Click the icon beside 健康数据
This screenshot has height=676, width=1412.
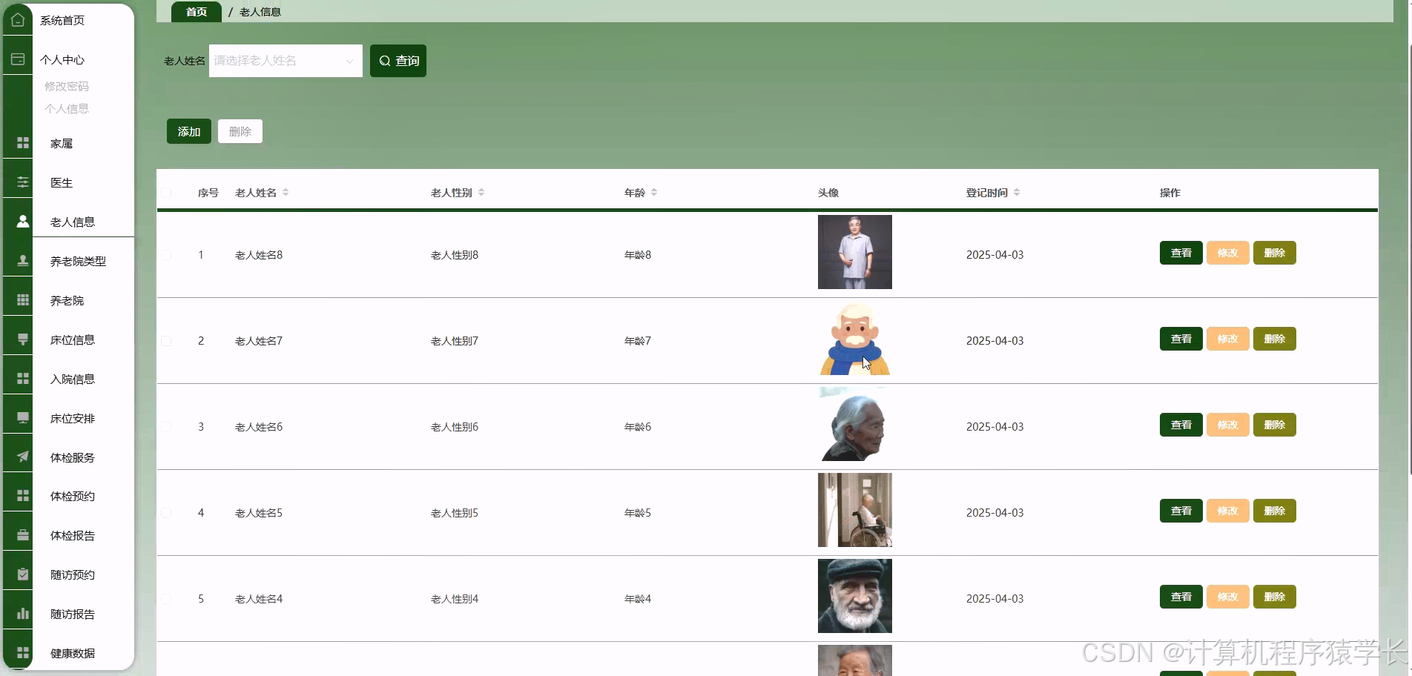tap(23, 652)
